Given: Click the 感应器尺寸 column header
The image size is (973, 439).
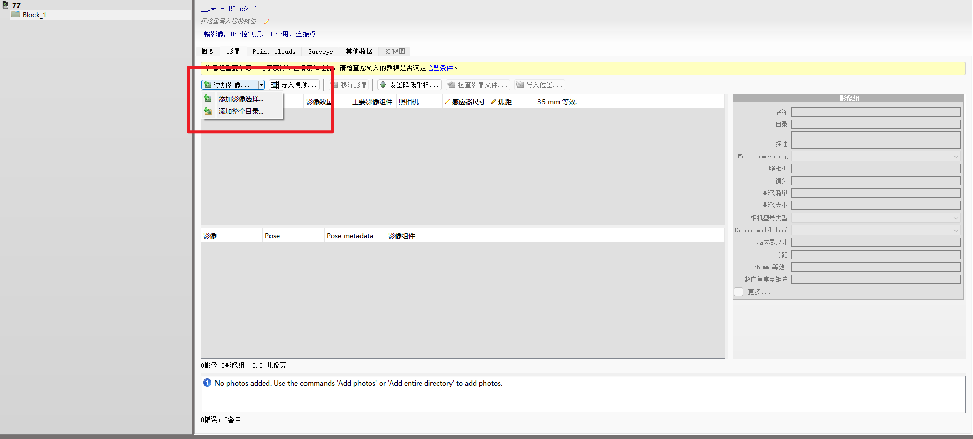Looking at the screenshot, I should click(465, 102).
